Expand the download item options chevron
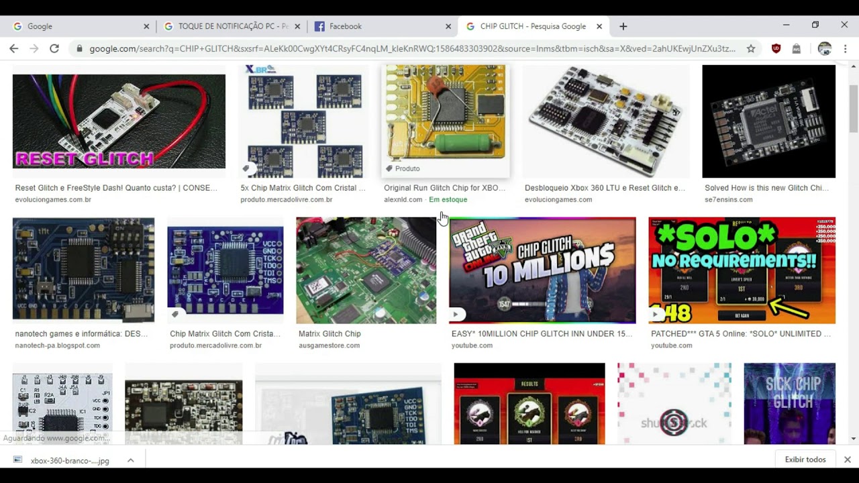 (x=131, y=460)
